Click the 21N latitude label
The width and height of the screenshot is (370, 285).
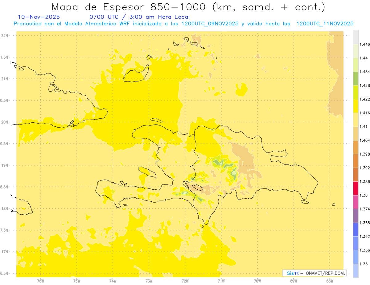point(5,79)
